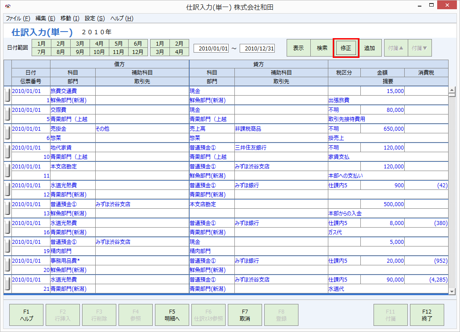
Task: Click the 表示 (Display) button
Action: pyautogui.click(x=298, y=48)
